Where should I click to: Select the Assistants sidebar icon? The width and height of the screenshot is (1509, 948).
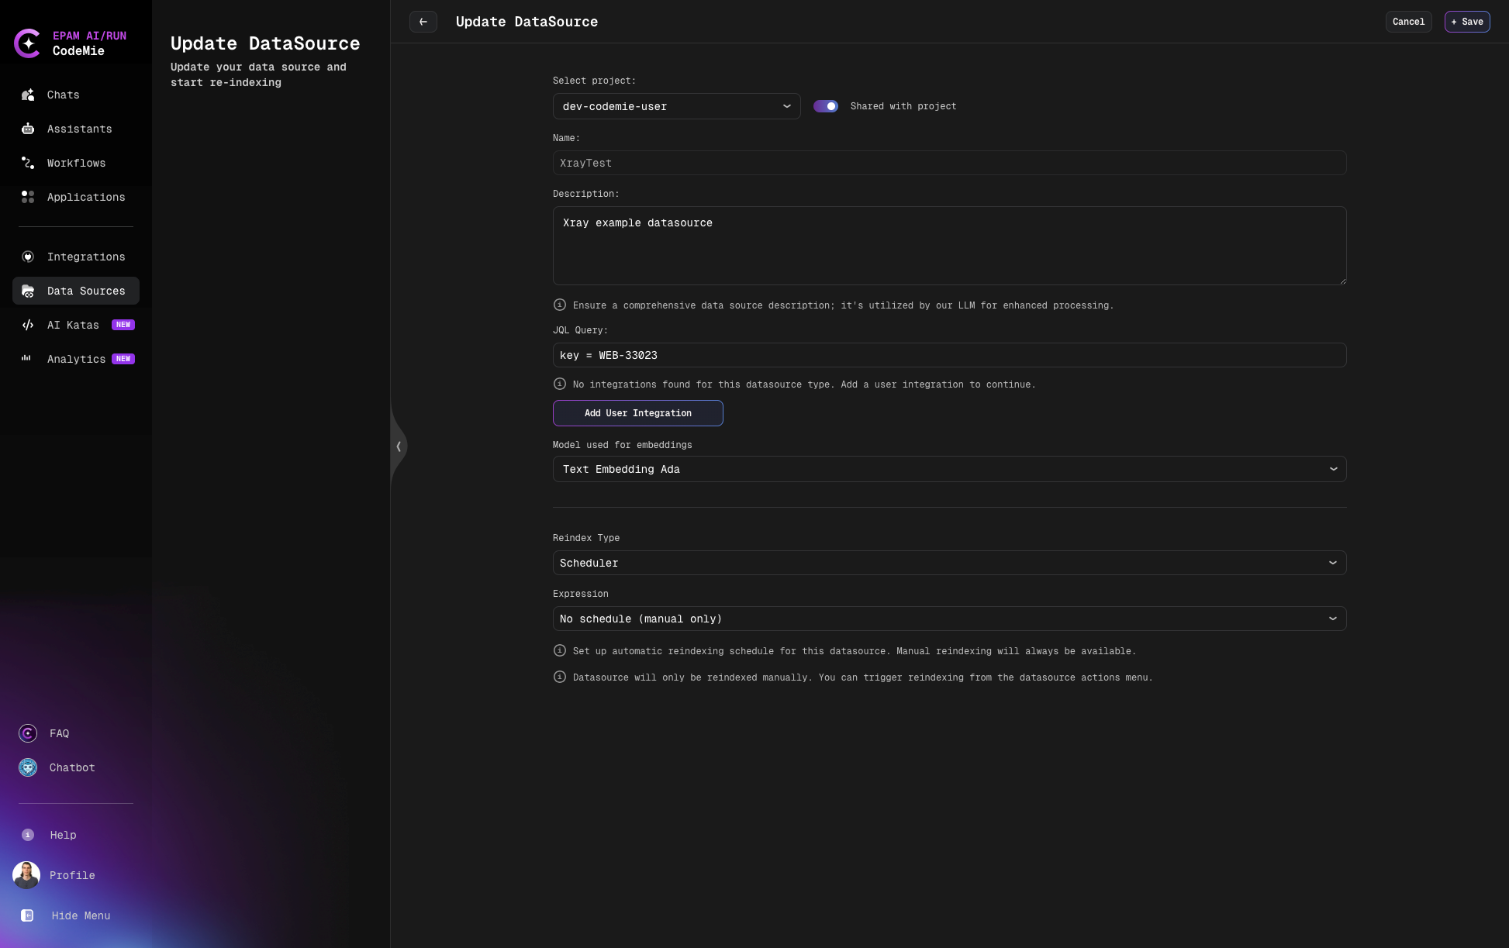78,129
